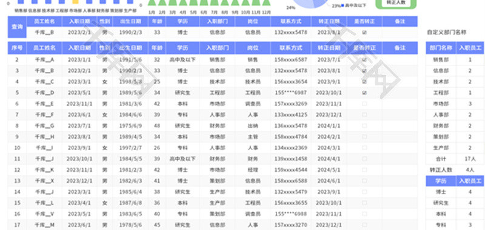Click the 转正日期 value 2023/7/1

click(x=329, y=60)
